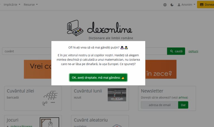
Task: Confirm with 'OK, aveți dreptate, mă mai gândesc'
Action: click(98, 78)
